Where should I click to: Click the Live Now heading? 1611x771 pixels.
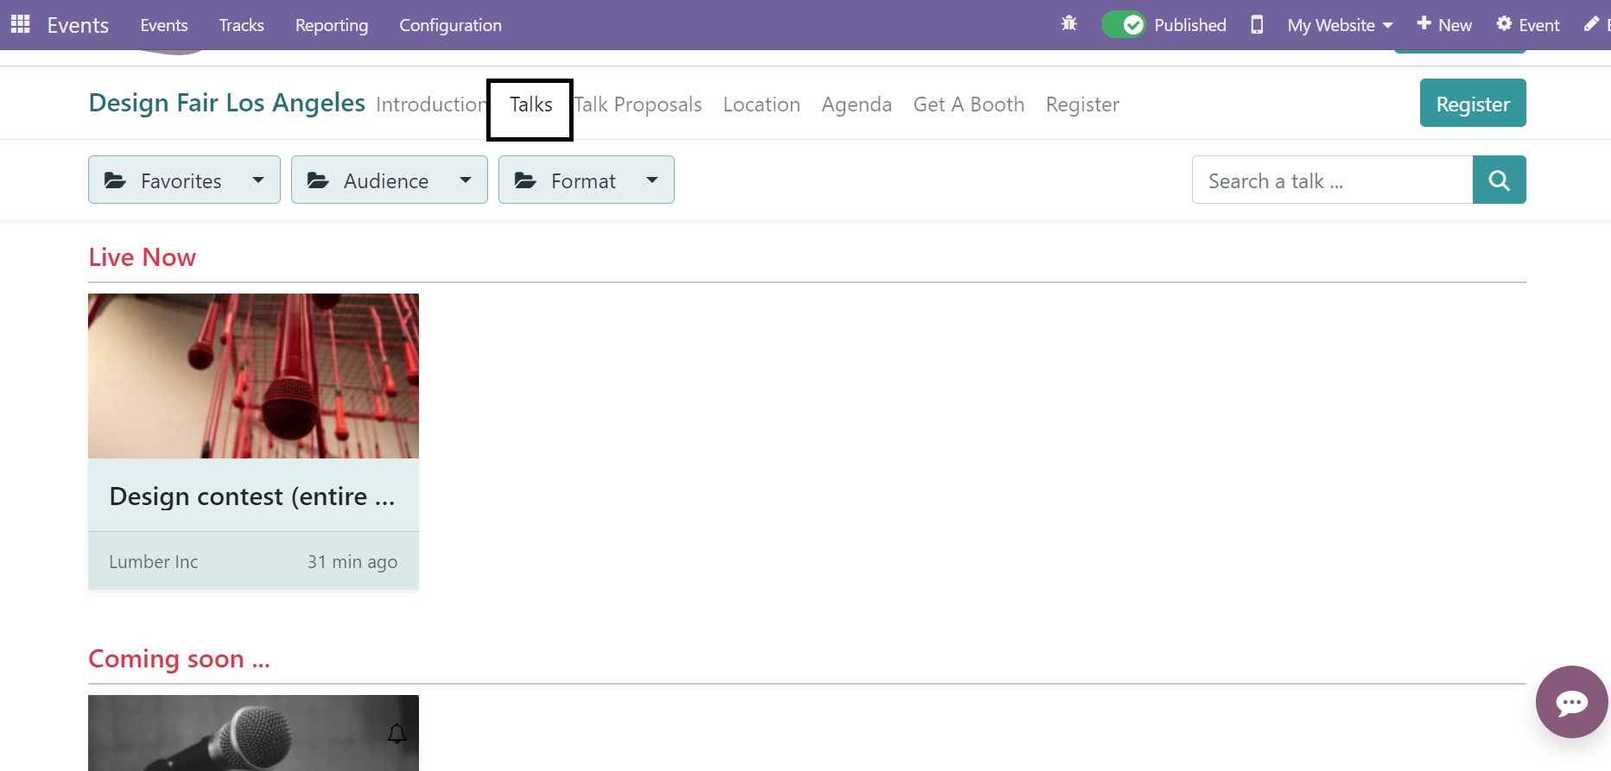[x=143, y=257]
